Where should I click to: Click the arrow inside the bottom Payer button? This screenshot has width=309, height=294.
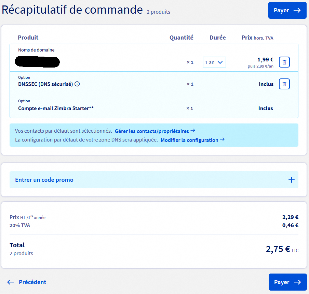(297, 282)
